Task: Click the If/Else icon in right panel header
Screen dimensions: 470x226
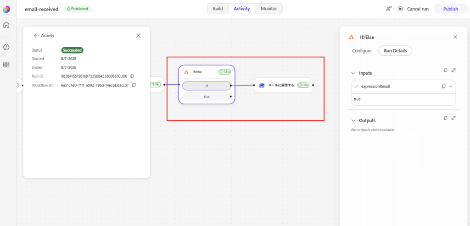Action: tap(352, 38)
